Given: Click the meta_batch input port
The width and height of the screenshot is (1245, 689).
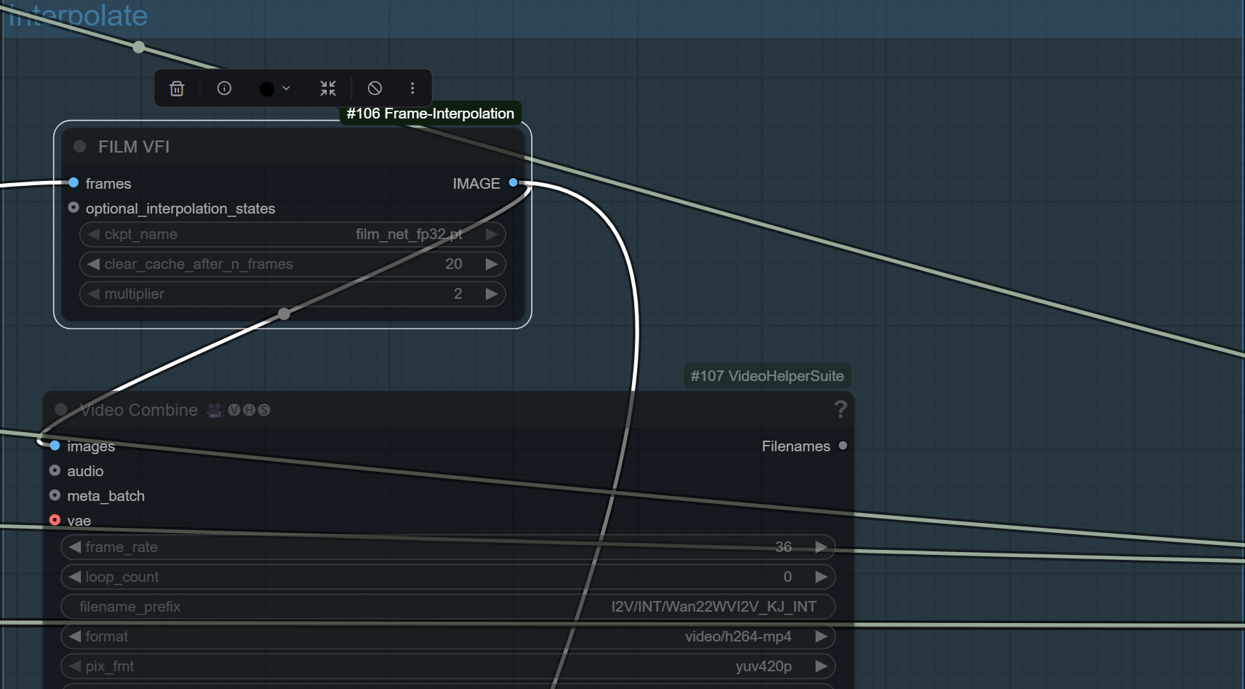Looking at the screenshot, I should click(55, 495).
